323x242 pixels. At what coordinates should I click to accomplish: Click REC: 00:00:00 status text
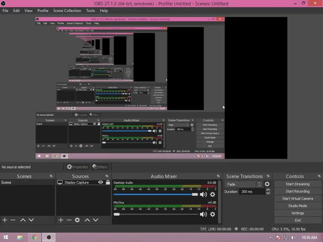pos(252,229)
